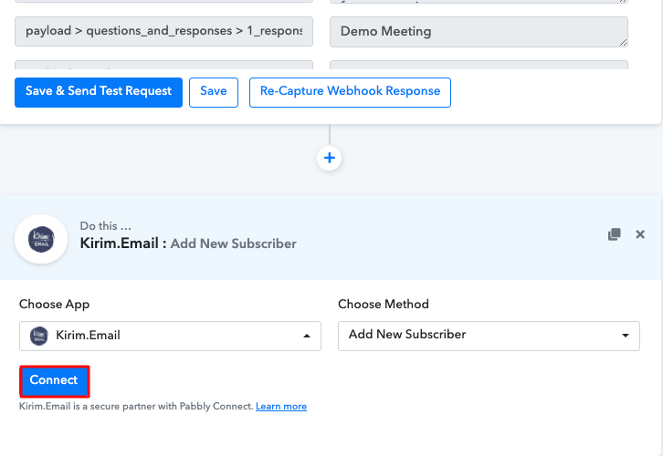Screen dimensions: 663x456
Task: Click the Kirim.Email : Add New Subscriber header
Action: (x=188, y=244)
